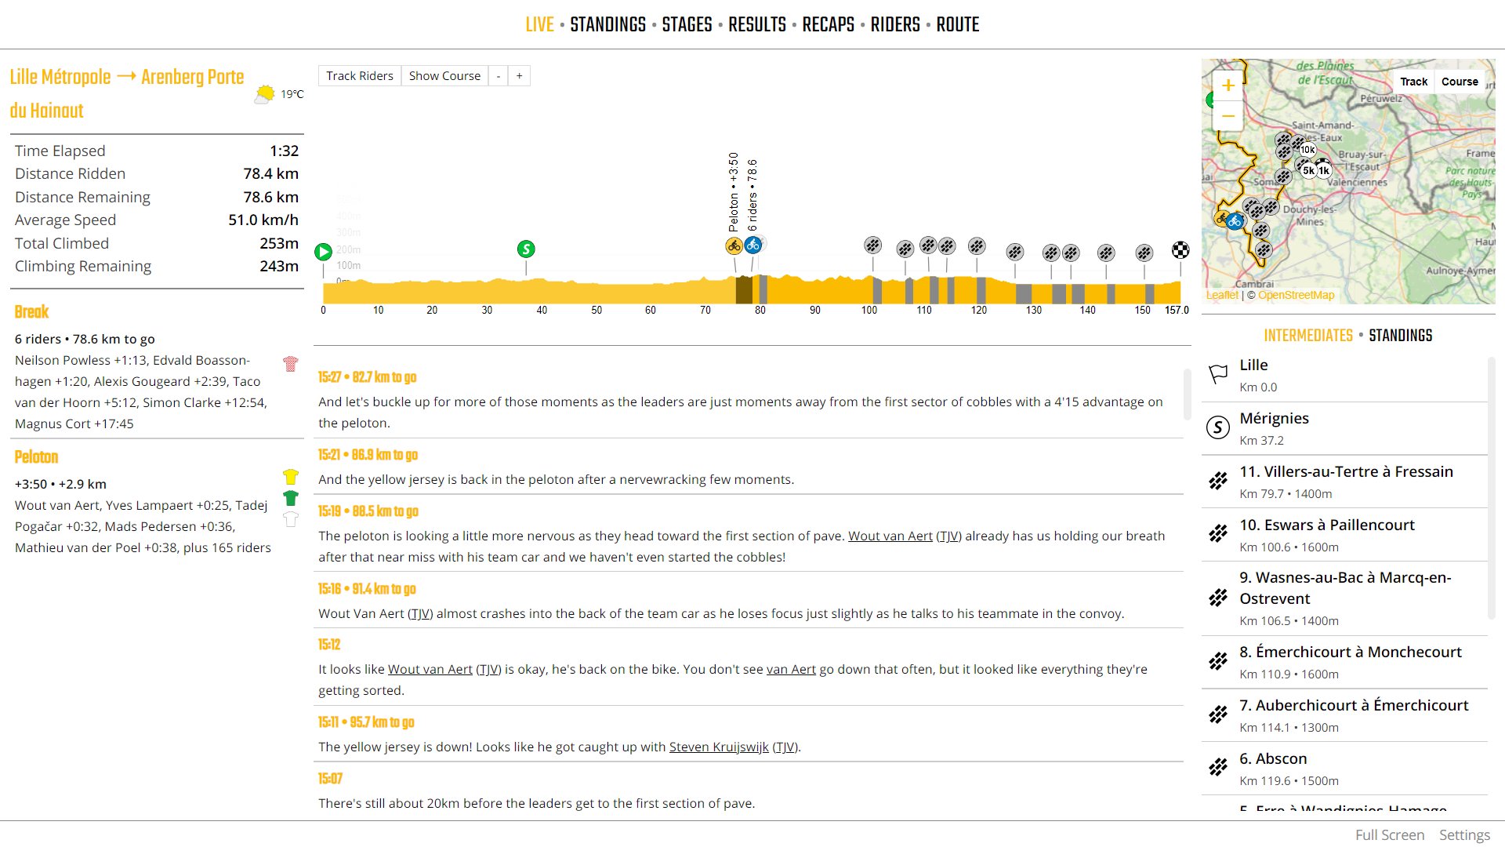Click the 15:27 • 82.7 km to go timestamp
The height and width of the screenshot is (847, 1505).
367,377
